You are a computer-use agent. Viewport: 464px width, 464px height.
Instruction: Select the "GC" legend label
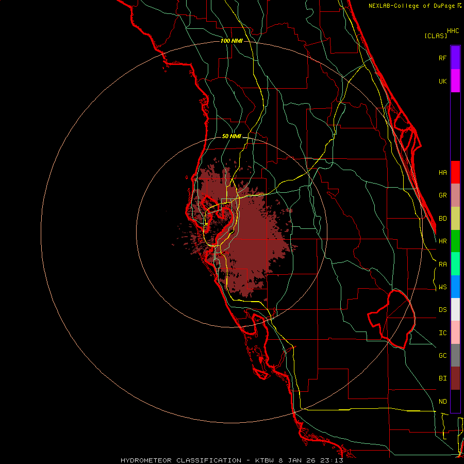point(443,356)
